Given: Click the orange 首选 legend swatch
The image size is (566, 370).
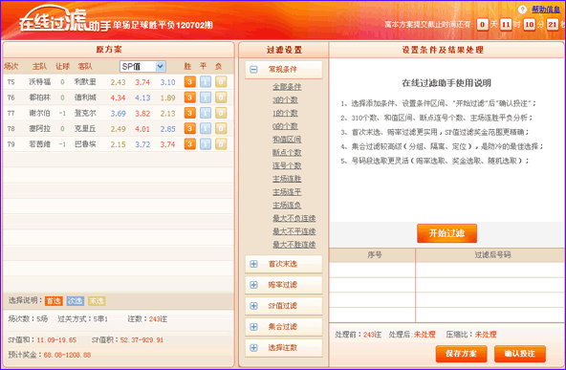Looking at the screenshot, I should (x=54, y=301).
